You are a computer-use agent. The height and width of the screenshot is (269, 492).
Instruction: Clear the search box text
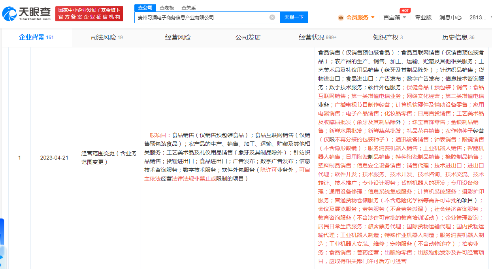pos(272,17)
